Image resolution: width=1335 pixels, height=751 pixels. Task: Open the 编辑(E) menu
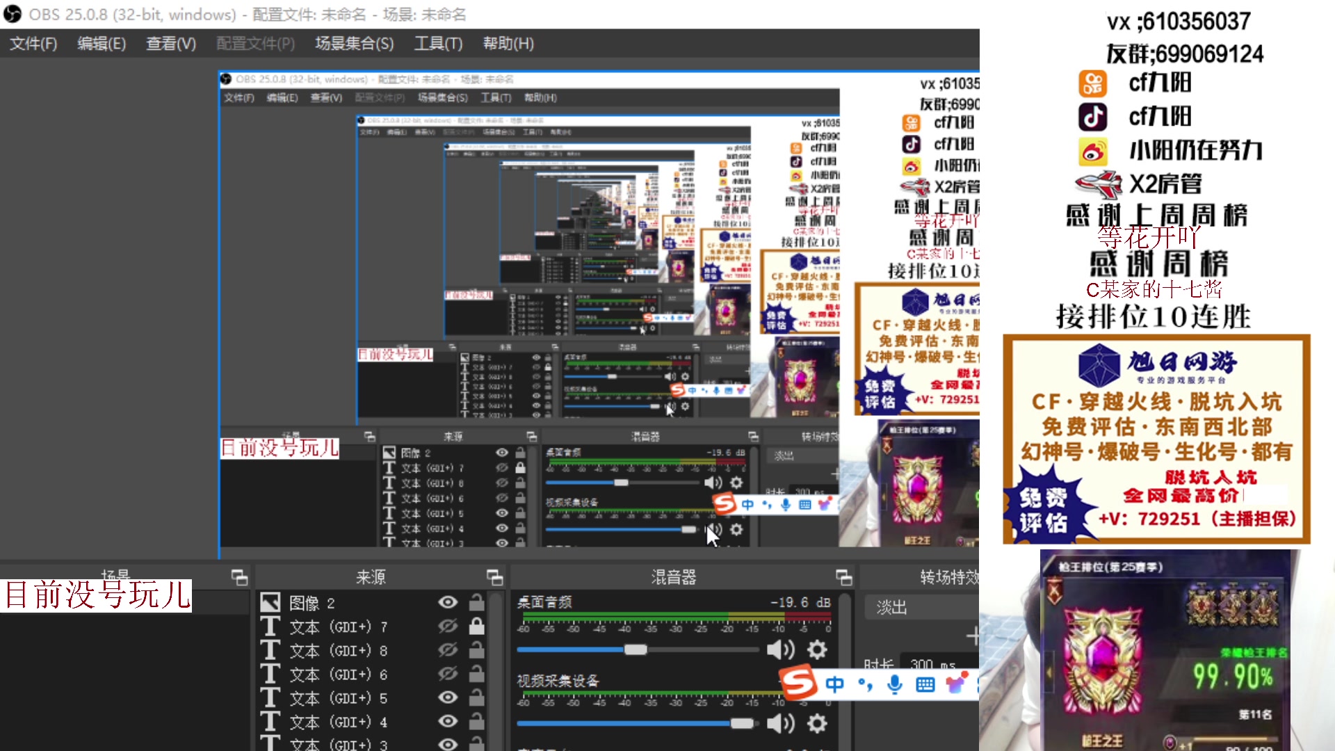[102, 44]
